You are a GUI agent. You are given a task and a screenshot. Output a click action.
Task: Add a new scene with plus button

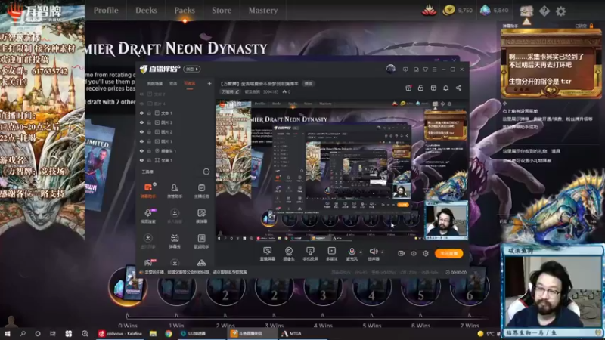point(209,83)
